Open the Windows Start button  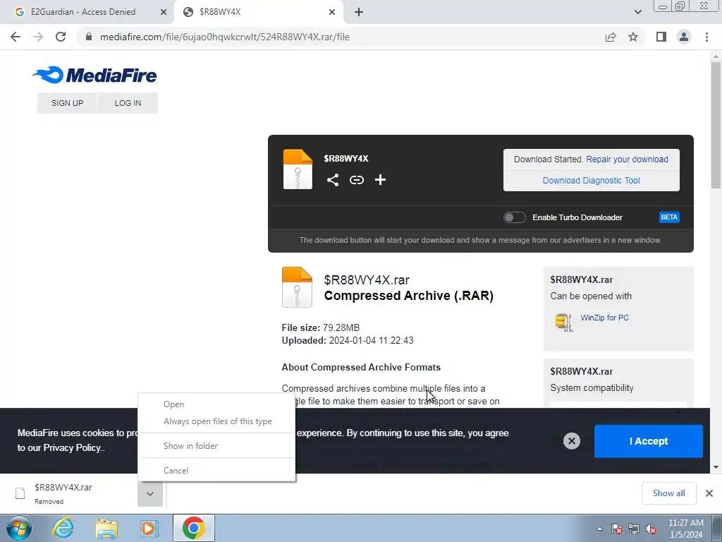[18, 528]
